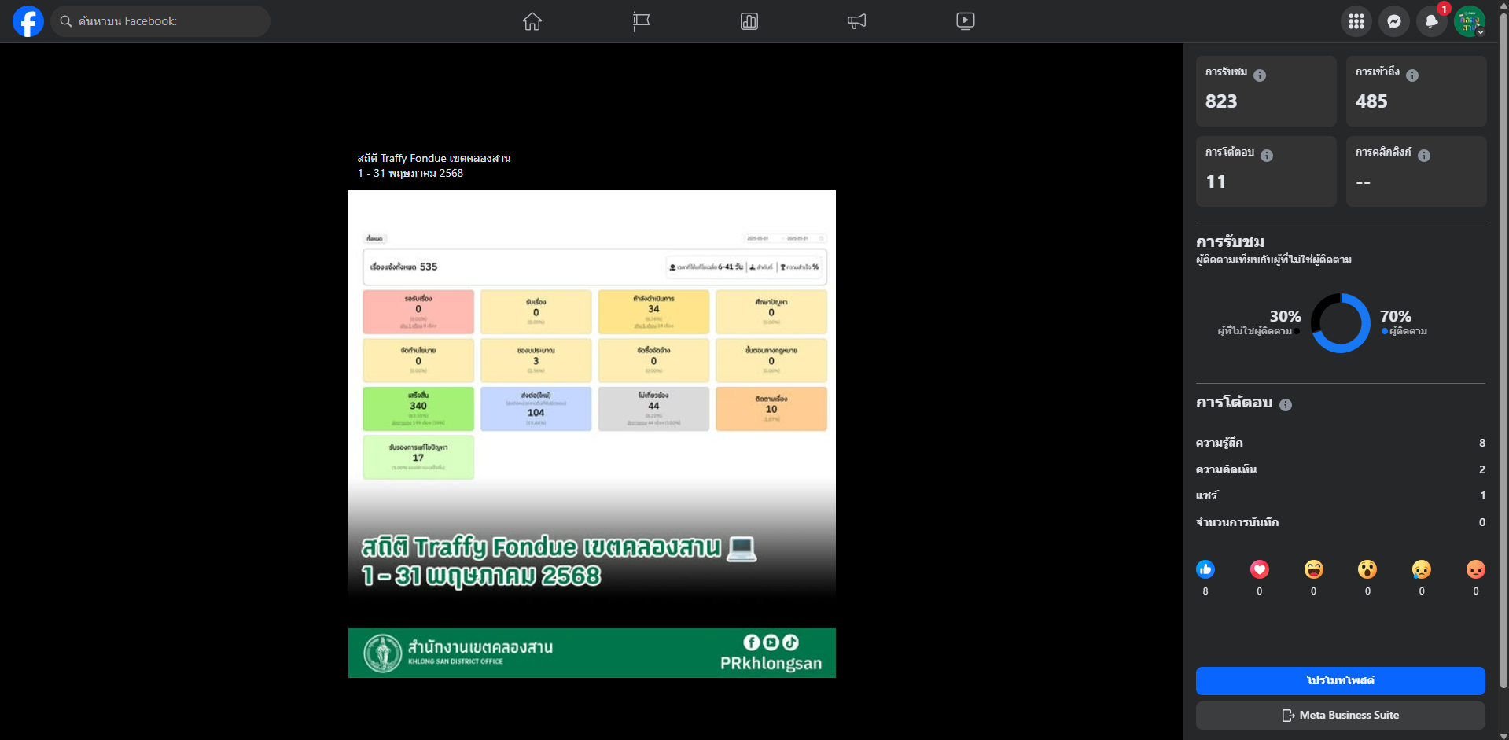1509x740 pixels.
Task: Open Messenger chat icon
Action: [1394, 21]
